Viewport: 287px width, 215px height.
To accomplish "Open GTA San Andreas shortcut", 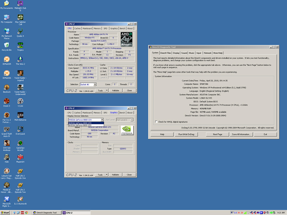I will (x=7, y=145).
